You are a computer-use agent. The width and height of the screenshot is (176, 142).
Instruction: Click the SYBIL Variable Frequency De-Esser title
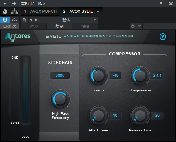pyautogui.click(x=89, y=36)
